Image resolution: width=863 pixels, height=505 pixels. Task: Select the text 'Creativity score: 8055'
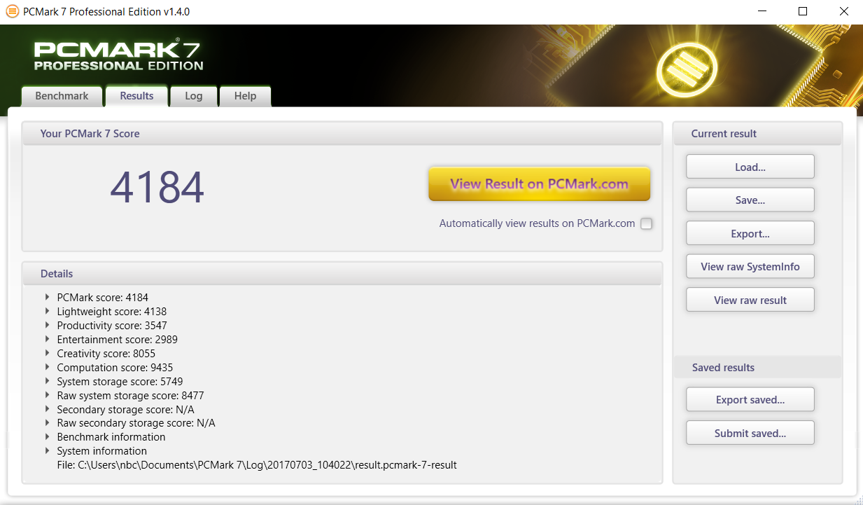pyautogui.click(x=106, y=354)
